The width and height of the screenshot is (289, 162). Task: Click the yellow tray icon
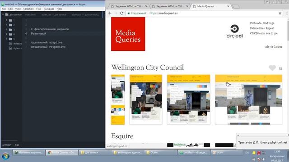[254, 153]
